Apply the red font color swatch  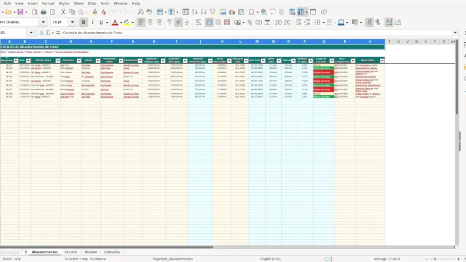(x=115, y=22)
